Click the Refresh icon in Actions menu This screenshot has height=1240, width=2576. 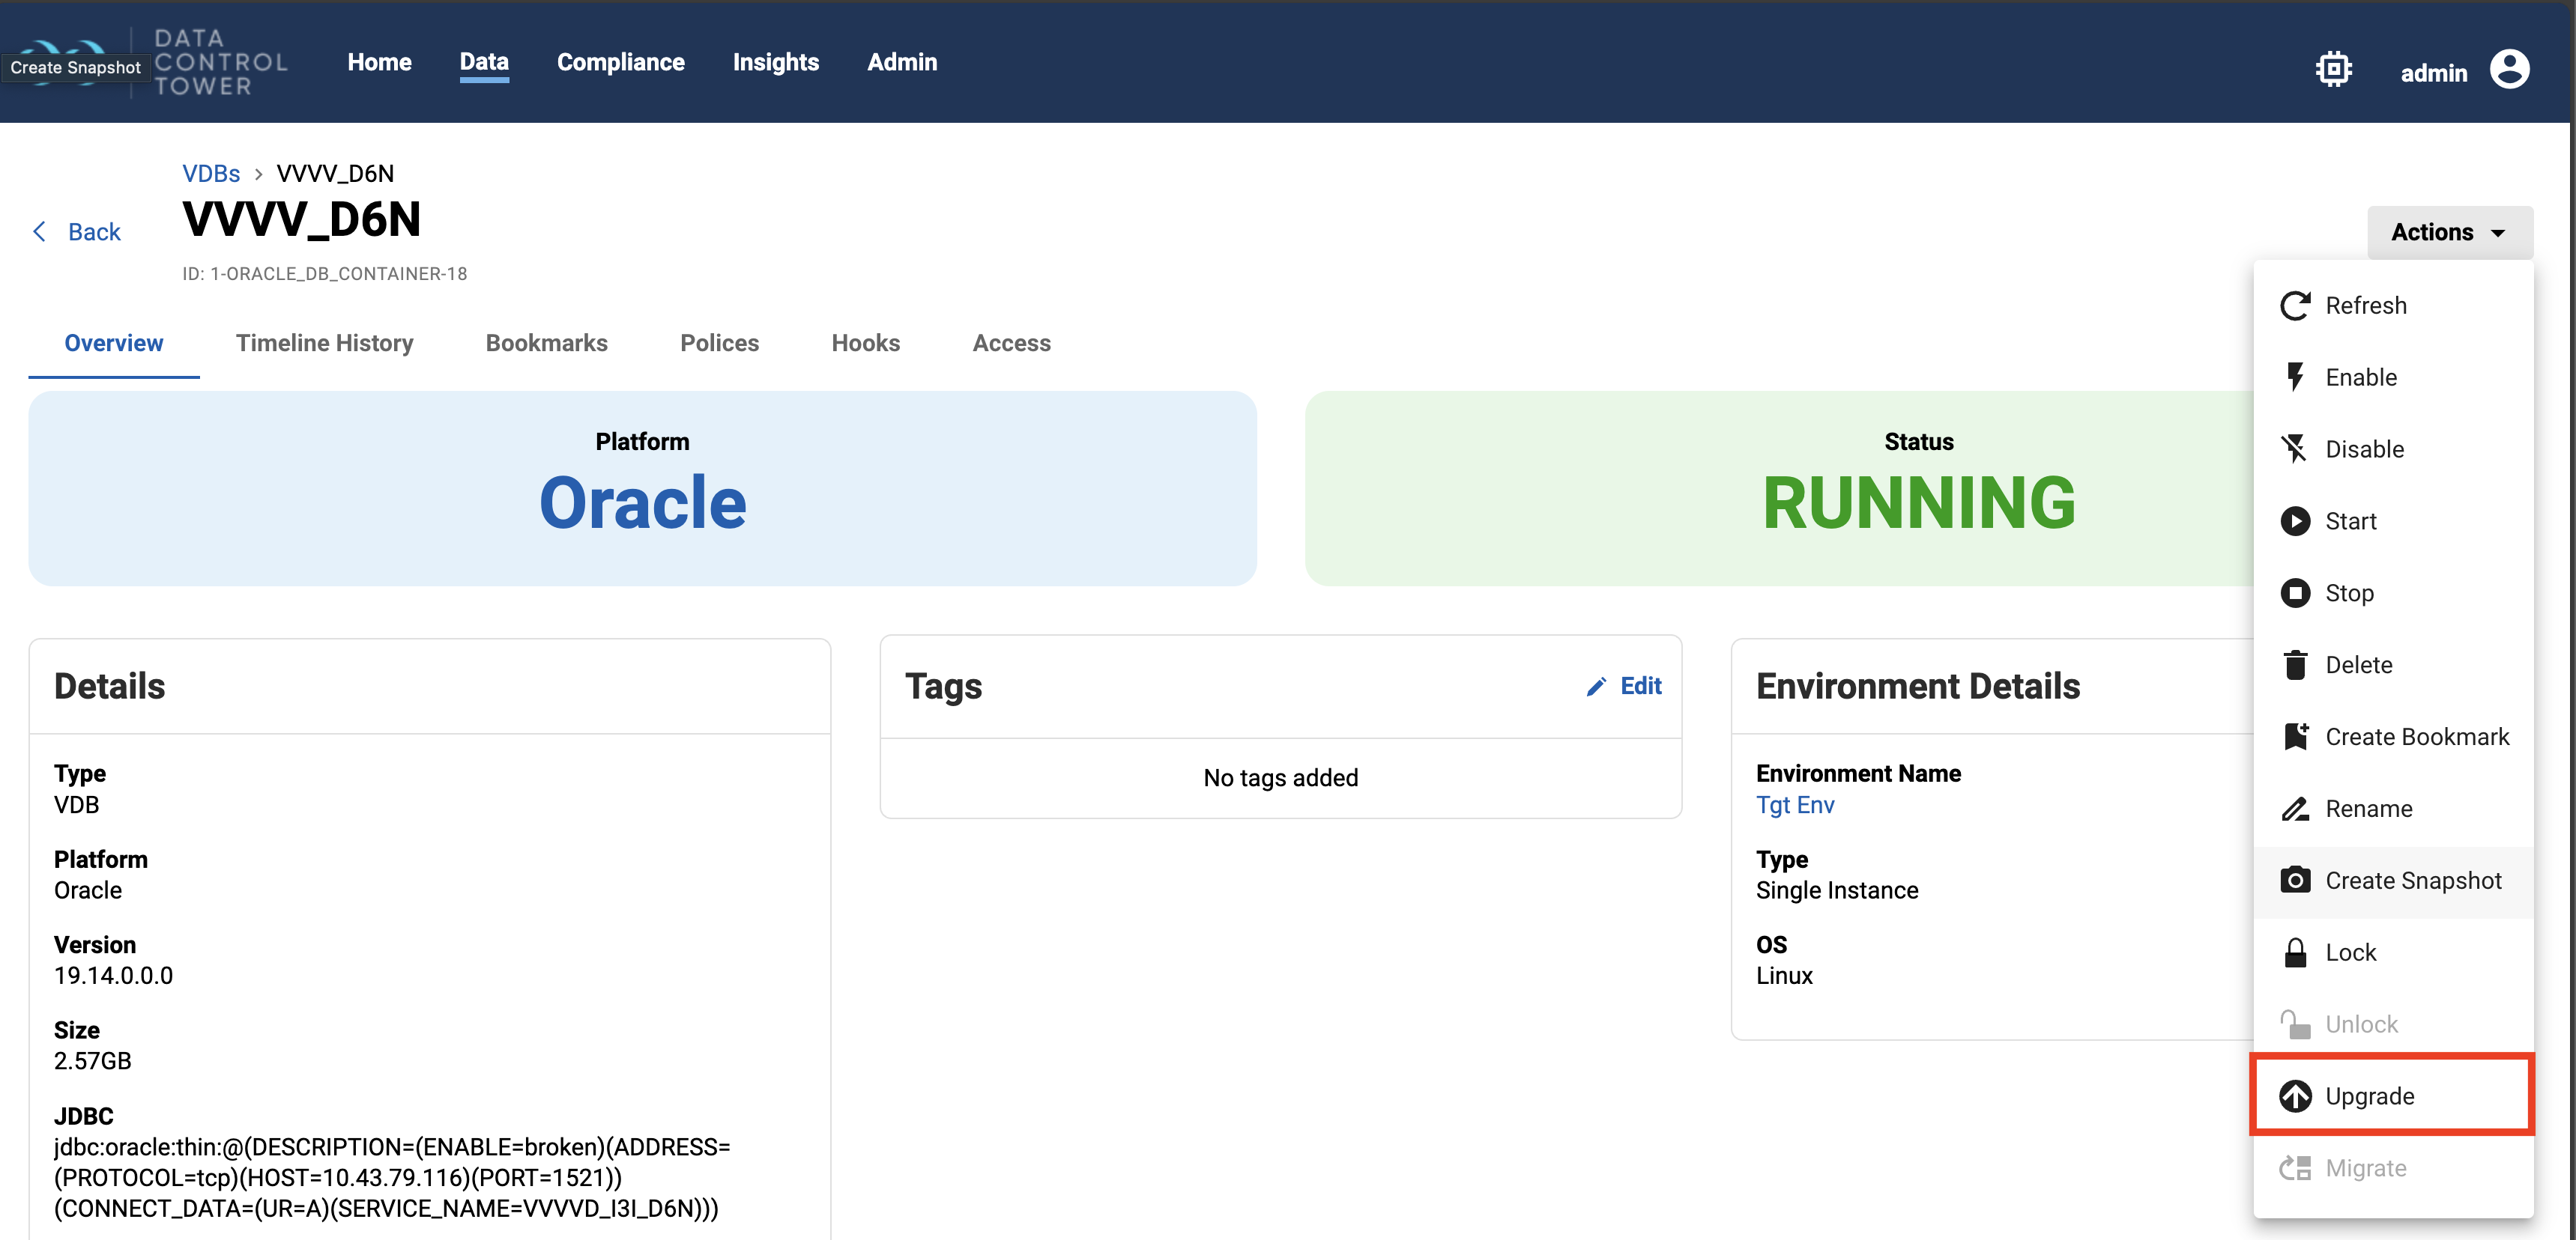pyautogui.click(x=2294, y=305)
